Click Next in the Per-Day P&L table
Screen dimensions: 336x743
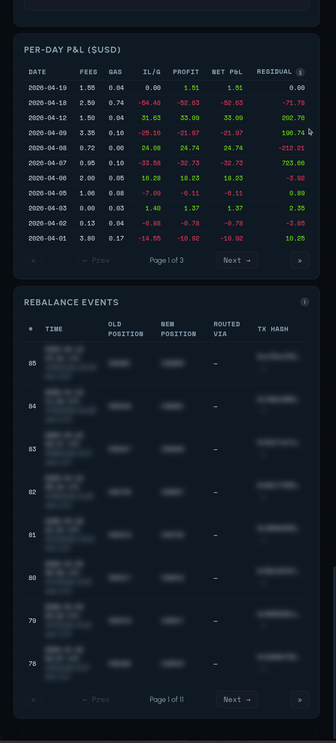[237, 260]
